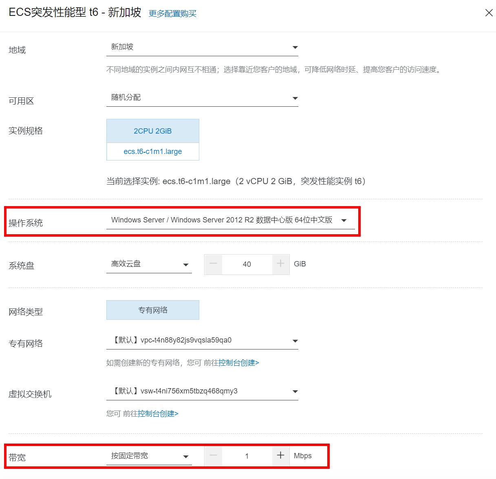Open the 系统盘 高效云盘 type dropdown

point(149,264)
